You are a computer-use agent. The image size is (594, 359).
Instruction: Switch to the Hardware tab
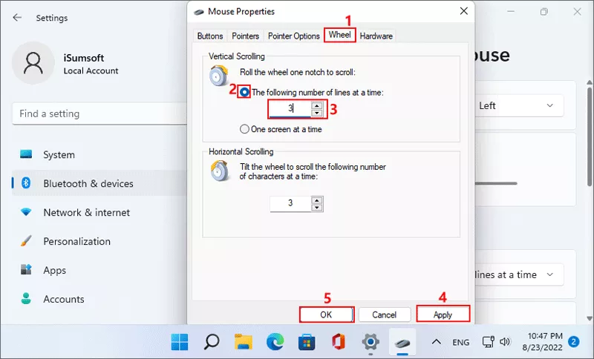[x=376, y=36]
